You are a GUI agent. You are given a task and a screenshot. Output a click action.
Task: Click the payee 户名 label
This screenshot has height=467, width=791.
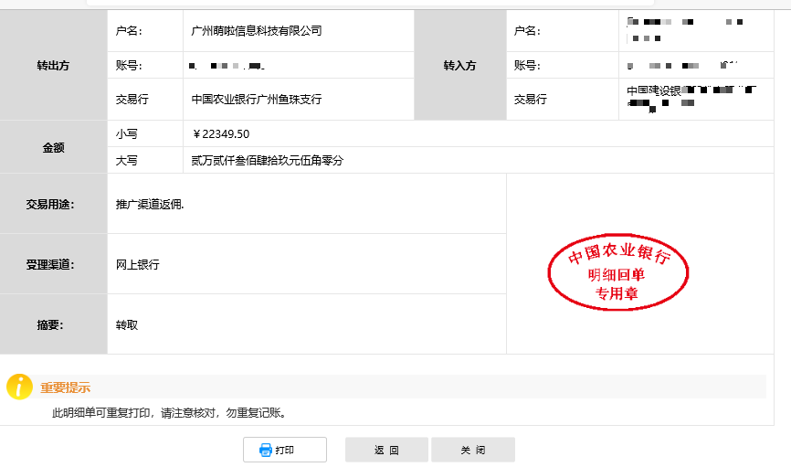[x=527, y=31]
